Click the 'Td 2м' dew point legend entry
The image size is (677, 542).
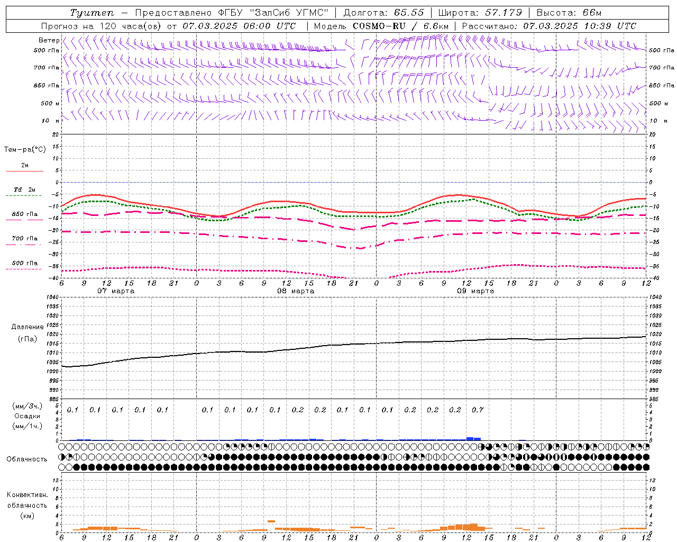25,189
